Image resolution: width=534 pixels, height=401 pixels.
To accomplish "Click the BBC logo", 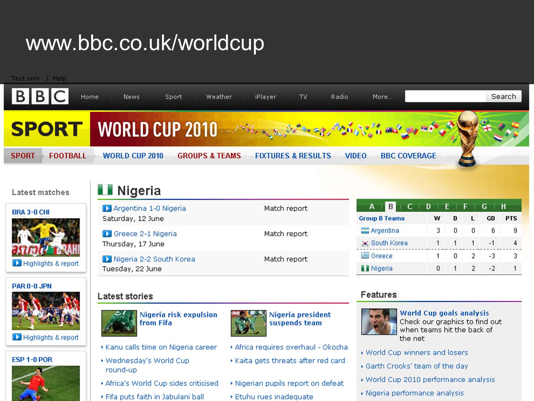I will tap(40, 96).
